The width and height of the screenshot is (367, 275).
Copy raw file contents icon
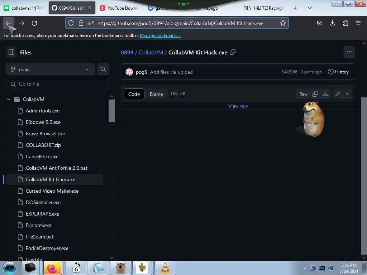tap(315, 94)
